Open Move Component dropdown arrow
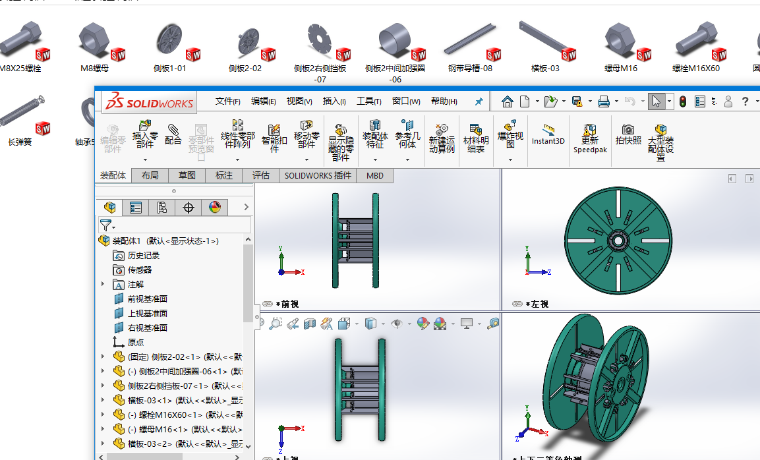This screenshot has height=460, width=760. coord(307,159)
